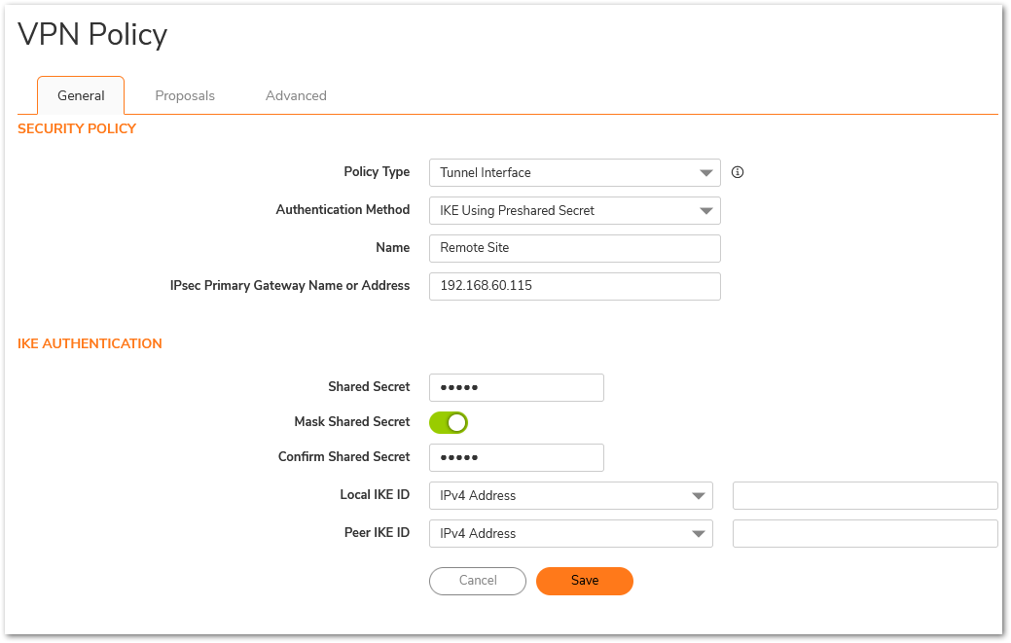Click the SECURITY POLICY section heading
The width and height of the screenshot is (1011, 643).
(x=77, y=128)
